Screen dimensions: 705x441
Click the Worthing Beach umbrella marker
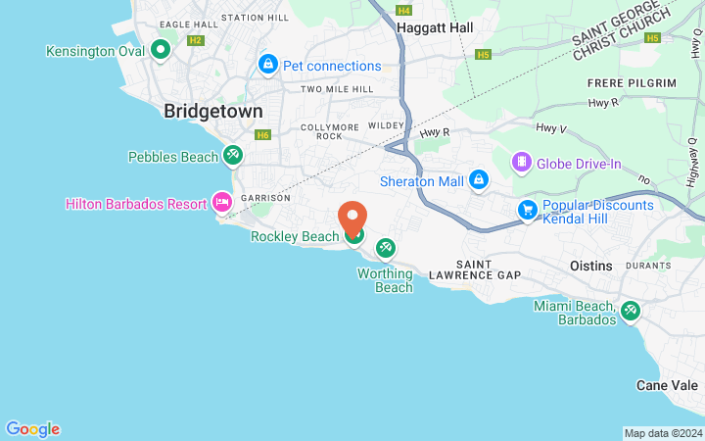(x=386, y=248)
